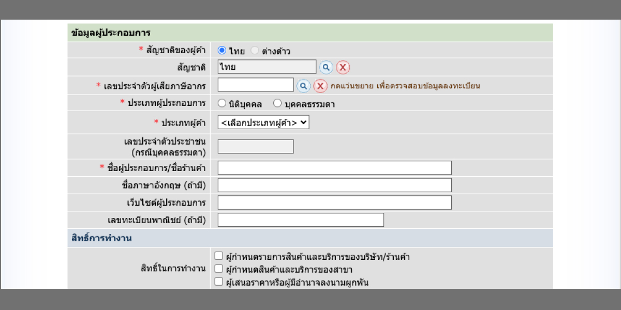This screenshot has height=310, width=621.
Task: Click the English name input field
Action: point(334,184)
